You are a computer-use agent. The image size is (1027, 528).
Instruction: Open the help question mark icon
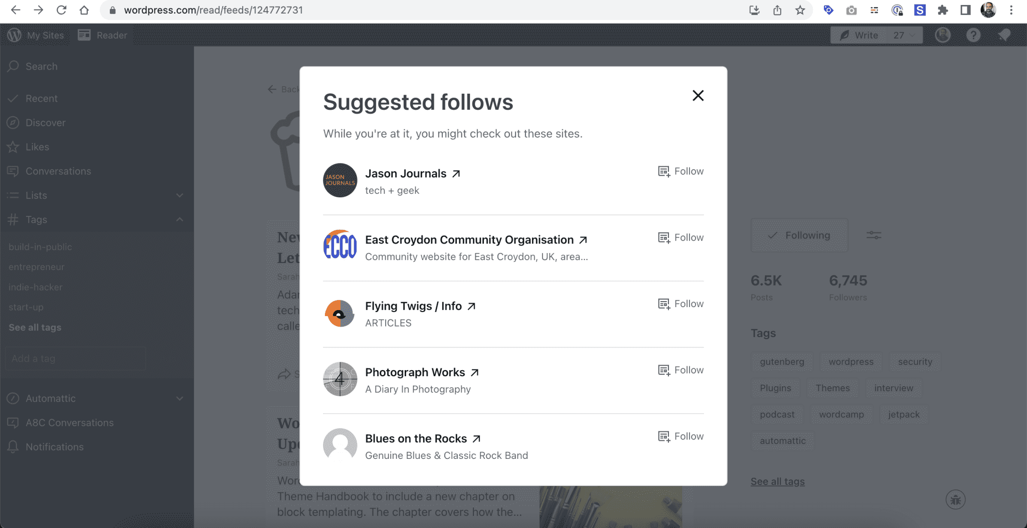coord(973,35)
